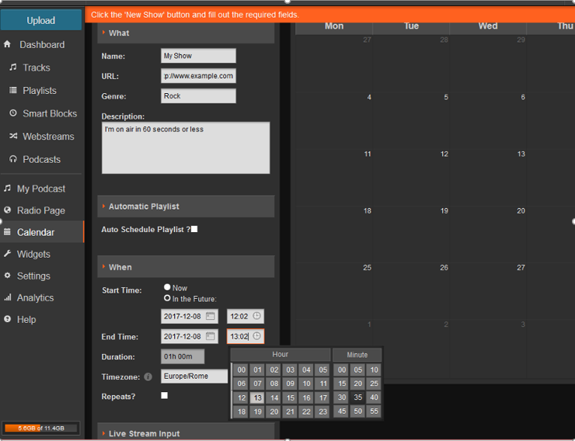This screenshot has height=441, width=575.
Task: Click the Podcasts headphones icon
Action: tap(13, 159)
